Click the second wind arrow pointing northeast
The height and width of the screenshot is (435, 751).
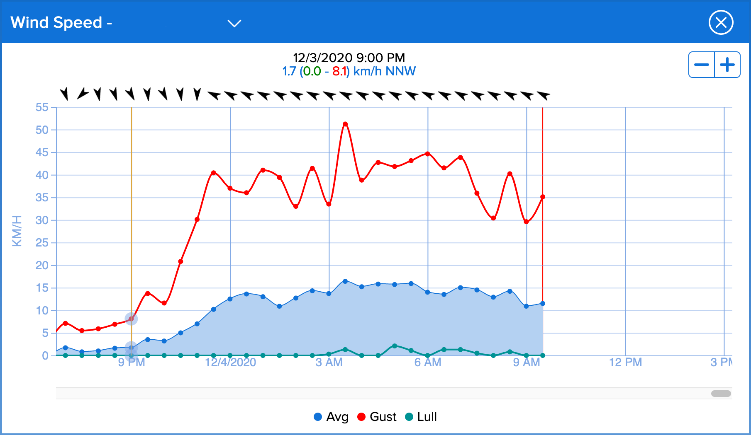(x=83, y=94)
